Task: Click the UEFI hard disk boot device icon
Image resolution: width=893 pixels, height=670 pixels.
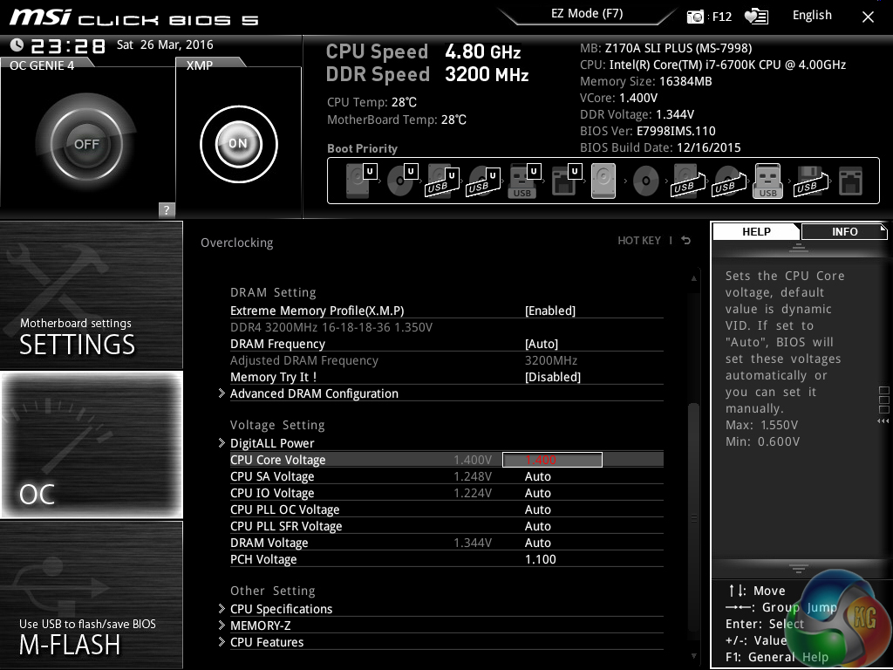Action: point(361,181)
